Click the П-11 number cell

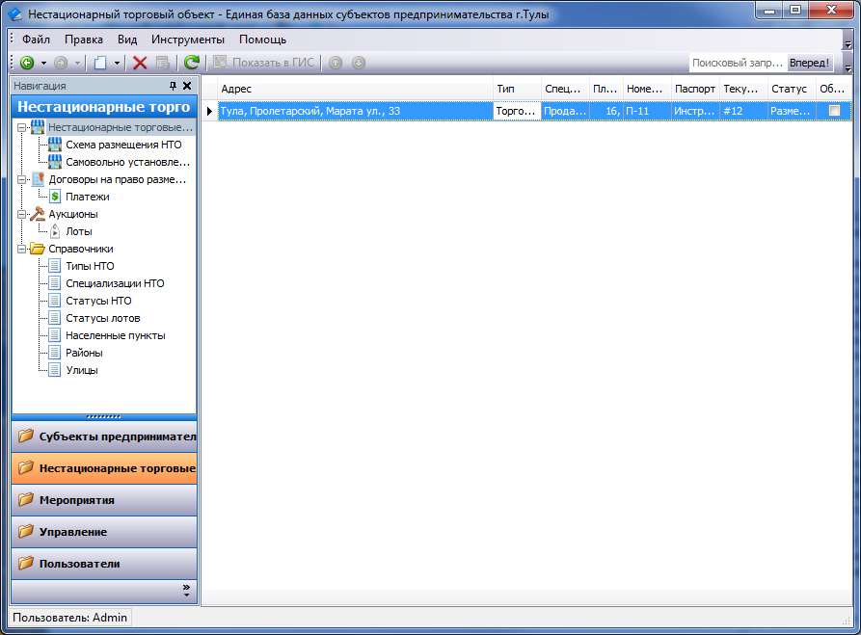coord(647,111)
